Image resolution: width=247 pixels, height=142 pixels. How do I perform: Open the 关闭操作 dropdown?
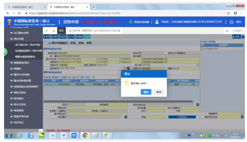tap(238, 31)
